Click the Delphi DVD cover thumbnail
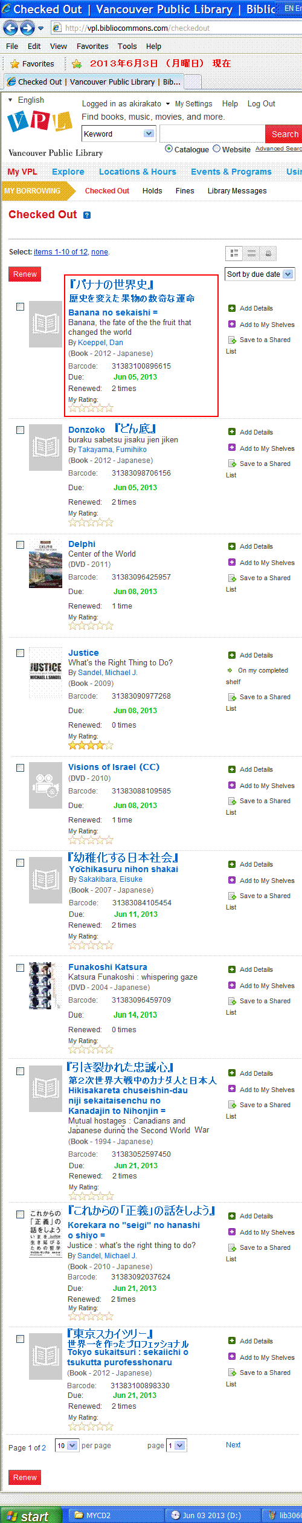This screenshot has height=1523, width=302. click(x=45, y=564)
